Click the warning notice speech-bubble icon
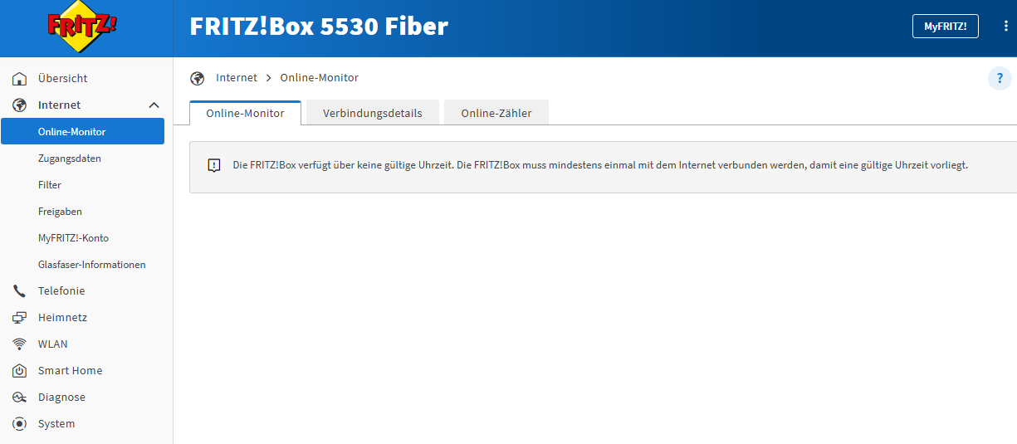This screenshot has width=1017, height=444. pyautogui.click(x=214, y=165)
